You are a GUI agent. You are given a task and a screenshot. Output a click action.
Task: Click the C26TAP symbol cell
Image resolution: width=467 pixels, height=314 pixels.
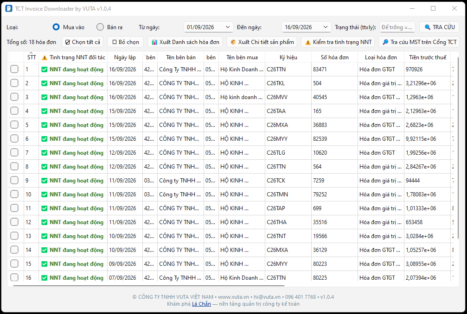coord(288,208)
